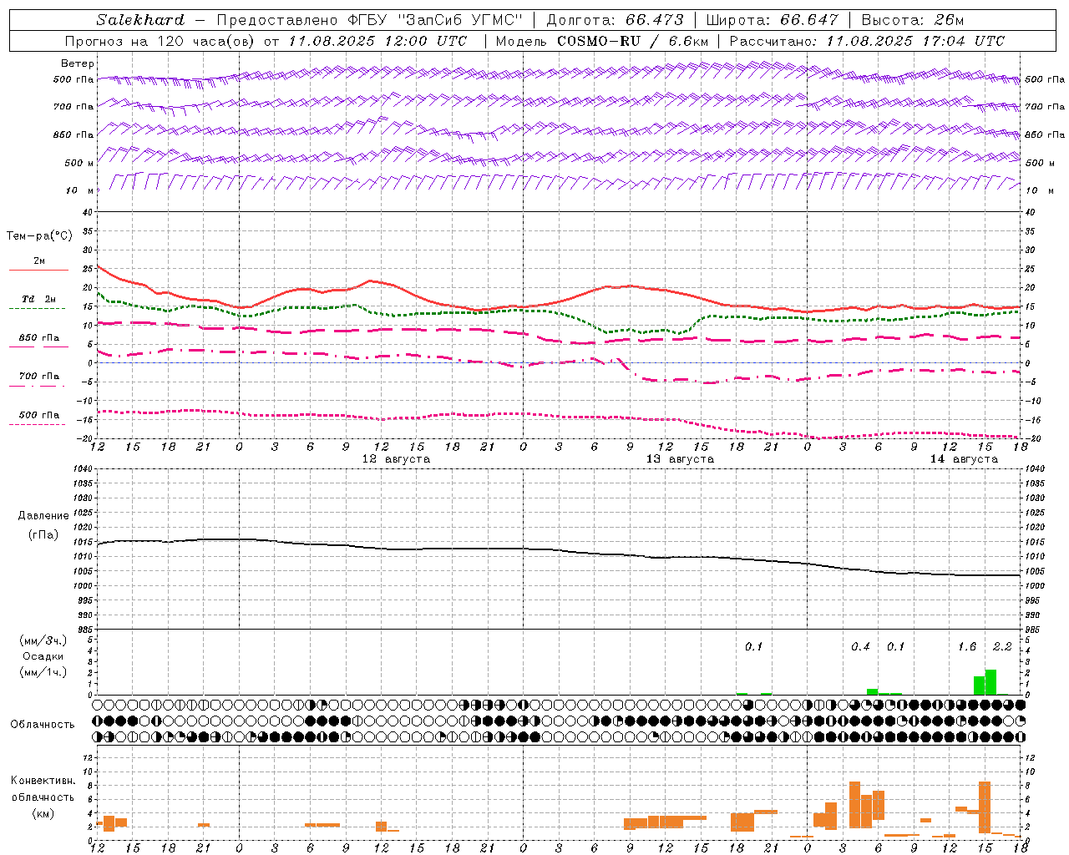Viewport: 1069px width, 855px height.
Task: Click the Облачность cloudiness row label
Action: (x=43, y=724)
